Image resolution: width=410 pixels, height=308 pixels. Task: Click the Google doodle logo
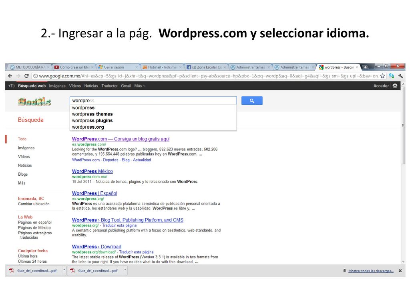pos(34,101)
